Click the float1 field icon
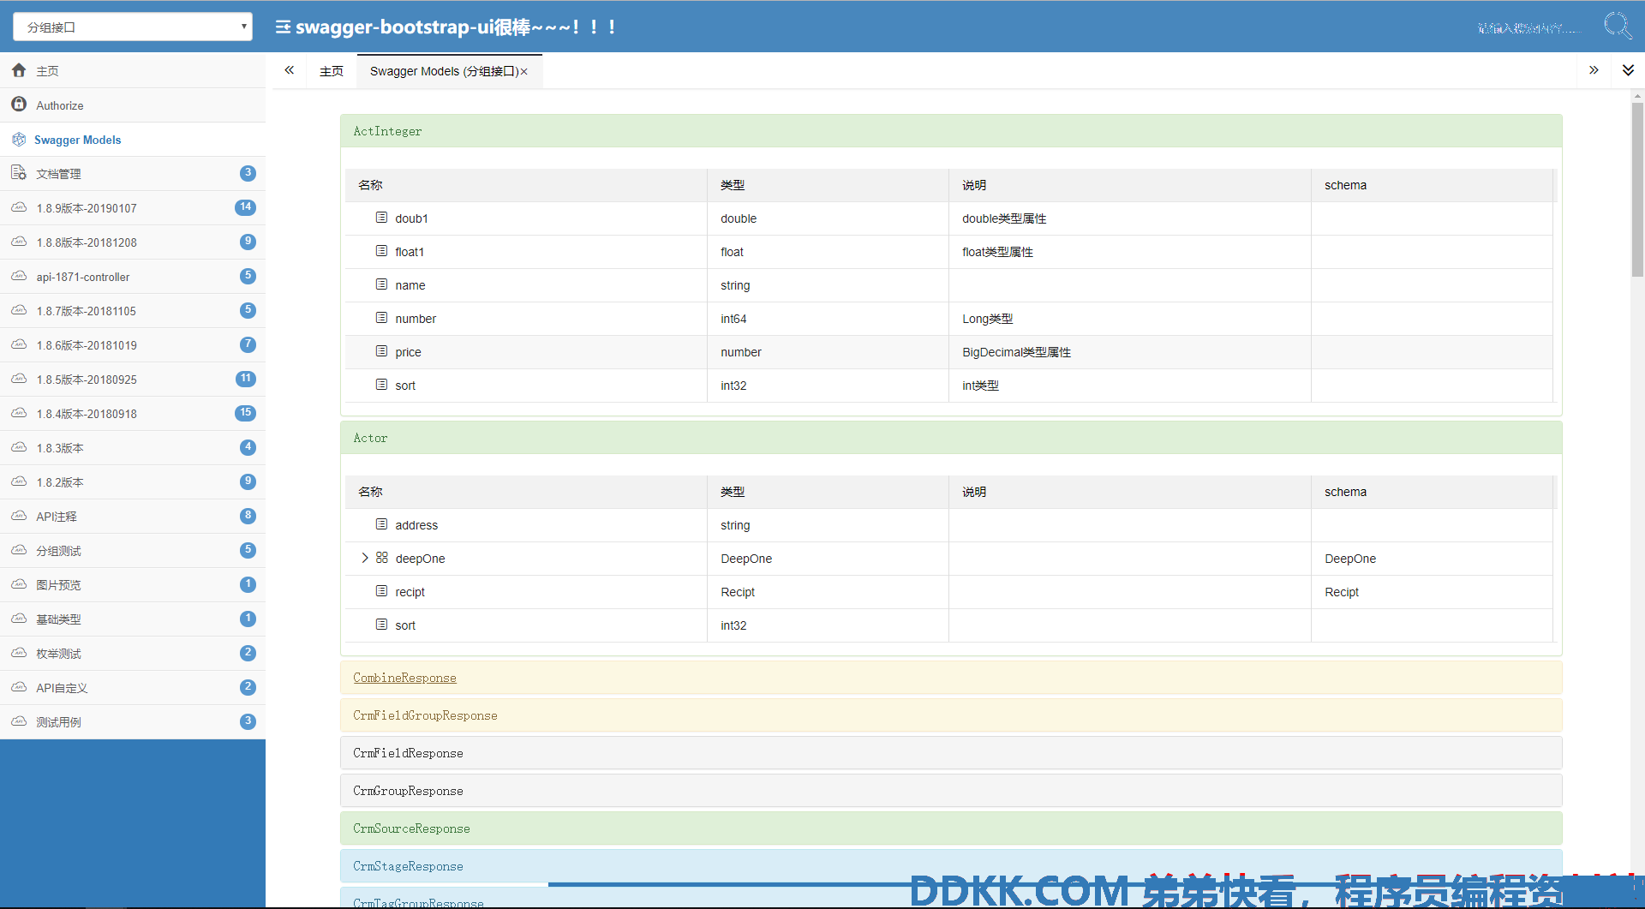 pos(382,251)
